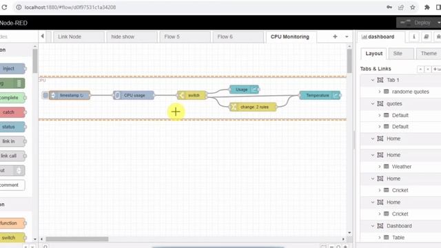Click the palette vertical scrollbar thumb
Image resolution: width=441 pixels, height=248 pixels.
pyautogui.click(x=35, y=61)
